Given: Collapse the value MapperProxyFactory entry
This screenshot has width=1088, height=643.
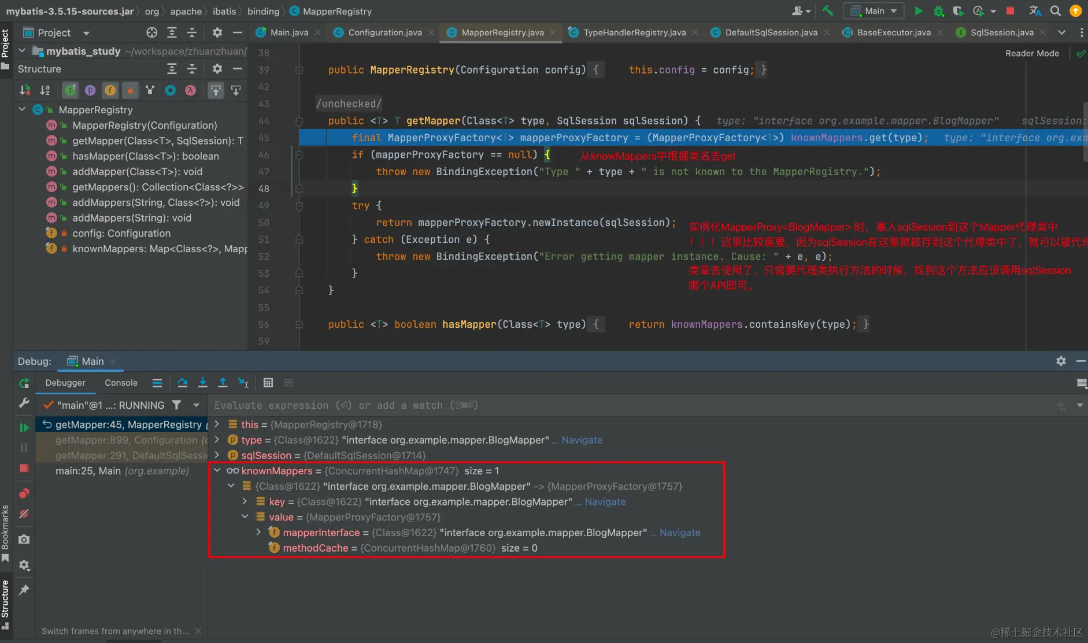Looking at the screenshot, I should (x=245, y=517).
